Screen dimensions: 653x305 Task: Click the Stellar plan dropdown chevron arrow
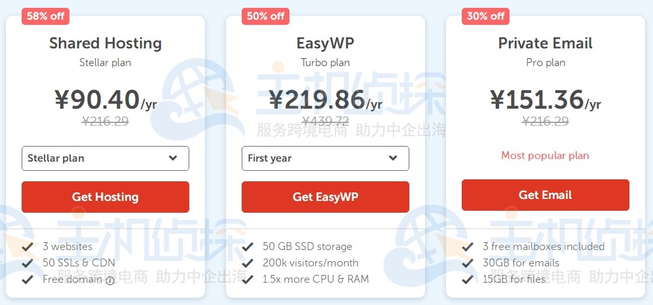(173, 158)
